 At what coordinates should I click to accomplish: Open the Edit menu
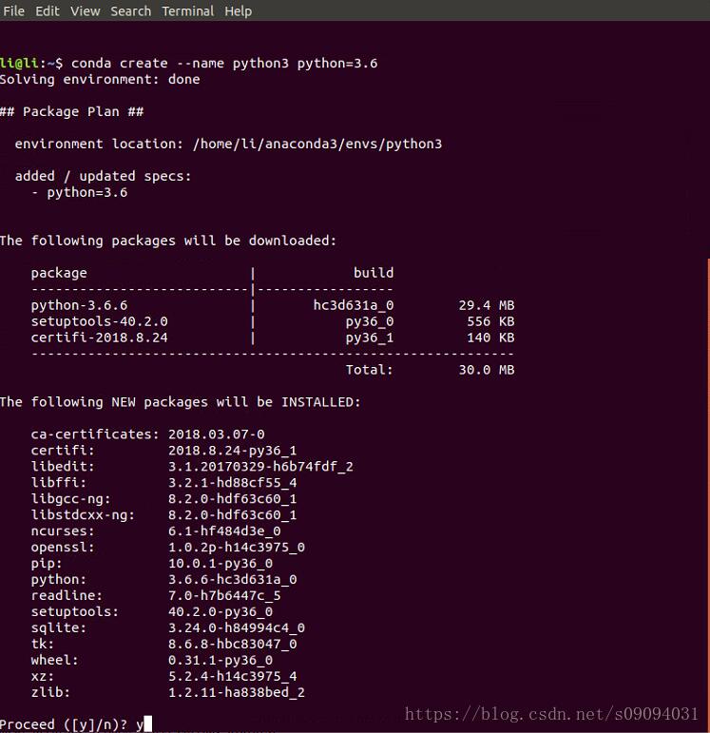click(x=48, y=10)
